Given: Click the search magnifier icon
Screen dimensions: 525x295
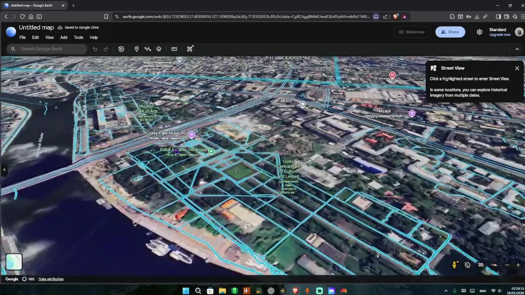Looking at the screenshot, I should pyautogui.click(x=13, y=49).
